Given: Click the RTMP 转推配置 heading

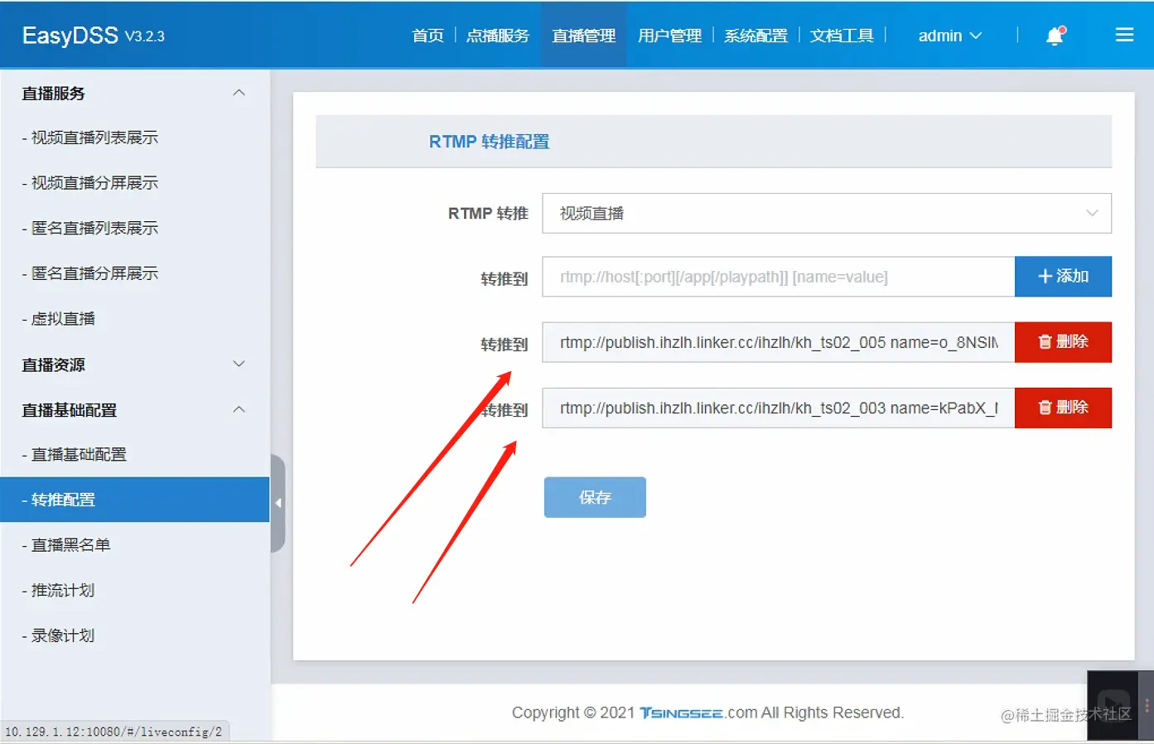Looking at the screenshot, I should (489, 142).
